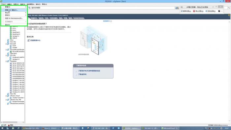The width and height of the screenshot is (231, 130).
Task: Select the PVS-1 virtual machine in the tree
Action: [x=14, y=28]
